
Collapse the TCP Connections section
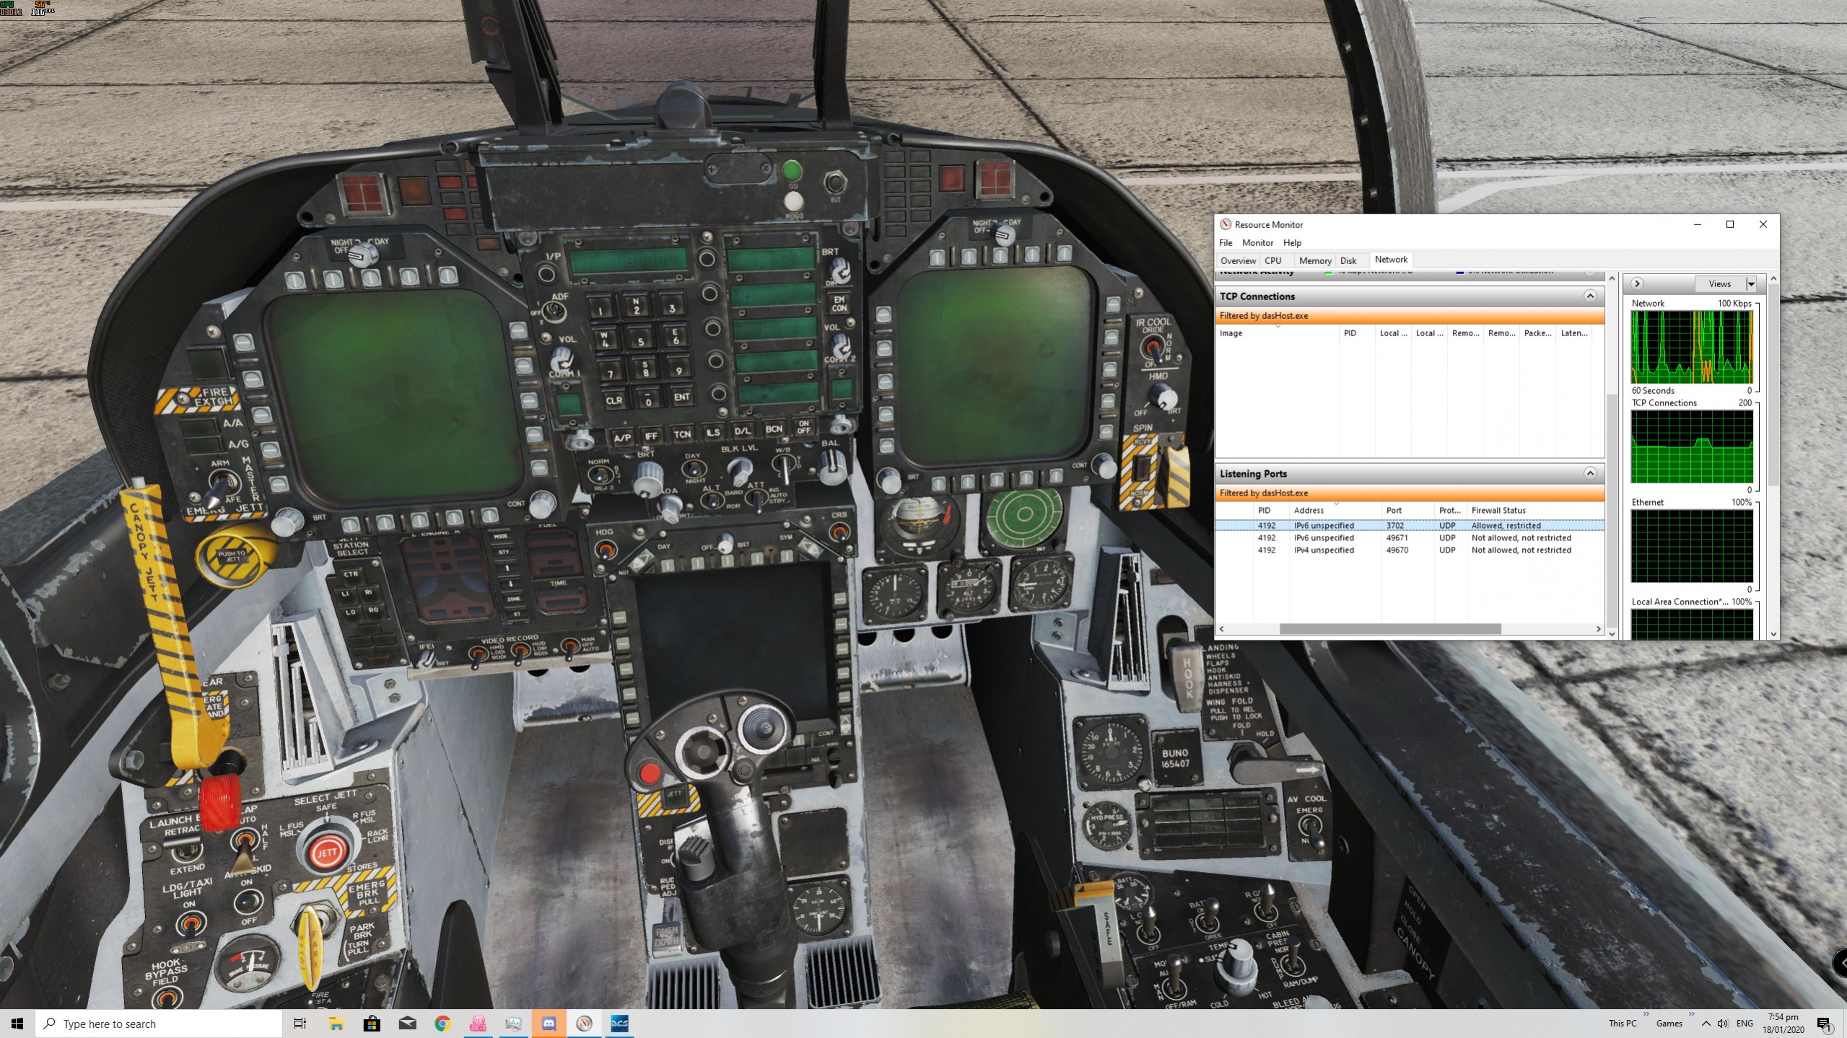click(1590, 296)
